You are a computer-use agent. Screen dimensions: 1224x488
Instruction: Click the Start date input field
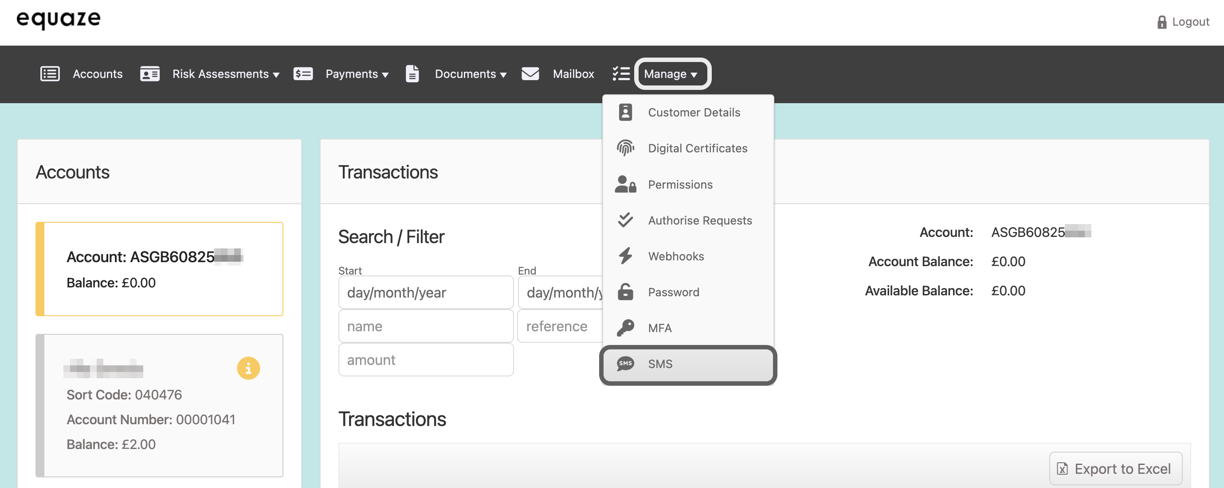click(x=425, y=293)
